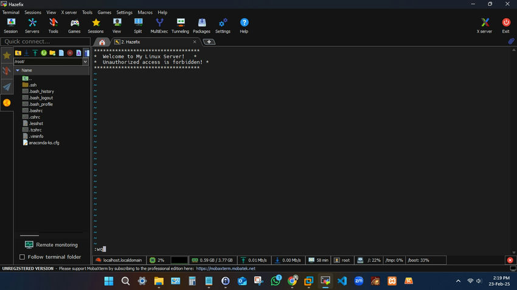Expand the /root/ path dropdown
The width and height of the screenshot is (517, 290).
(x=85, y=61)
